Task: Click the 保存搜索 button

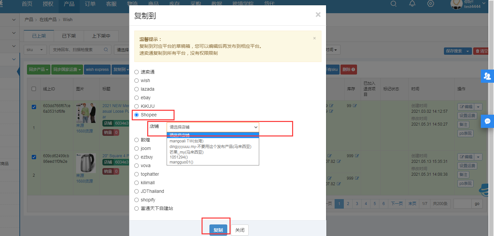Action: (454, 51)
